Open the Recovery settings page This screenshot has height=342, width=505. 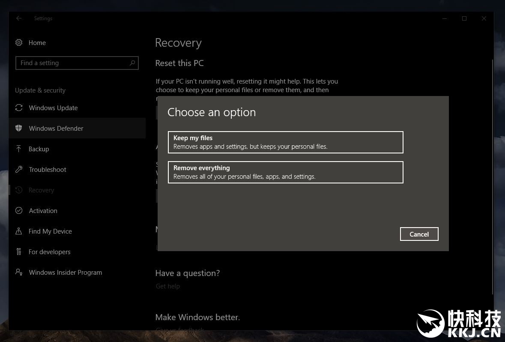[42, 190]
